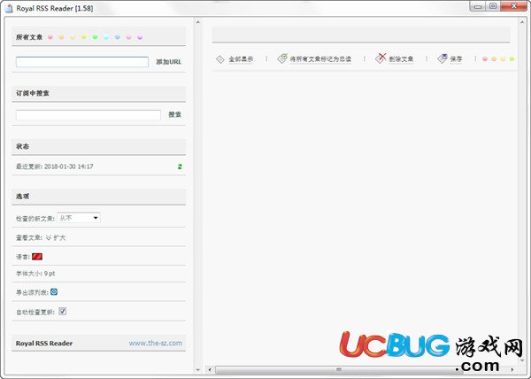Select the yellow-green dot in the 所有文章 header
The height and width of the screenshot is (379, 531).
click(84, 37)
